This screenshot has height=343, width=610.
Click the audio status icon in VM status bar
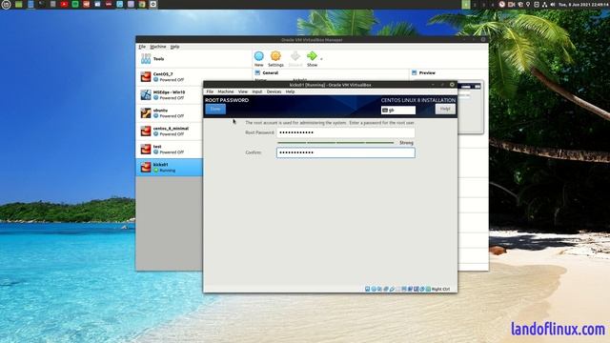tap(379, 289)
